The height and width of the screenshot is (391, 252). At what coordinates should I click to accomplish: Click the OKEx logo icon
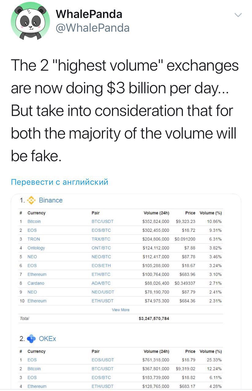click(32, 339)
